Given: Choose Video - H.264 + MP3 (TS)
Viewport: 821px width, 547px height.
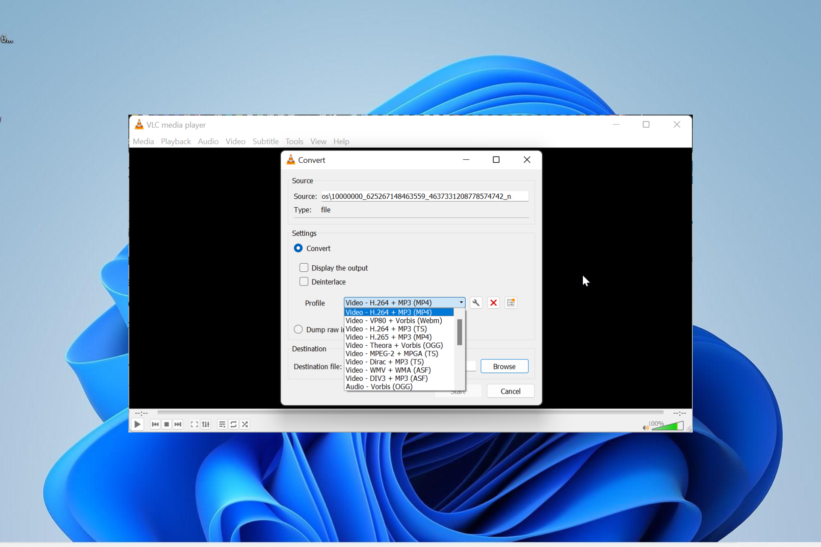Looking at the screenshot, I should click(399, 329).
